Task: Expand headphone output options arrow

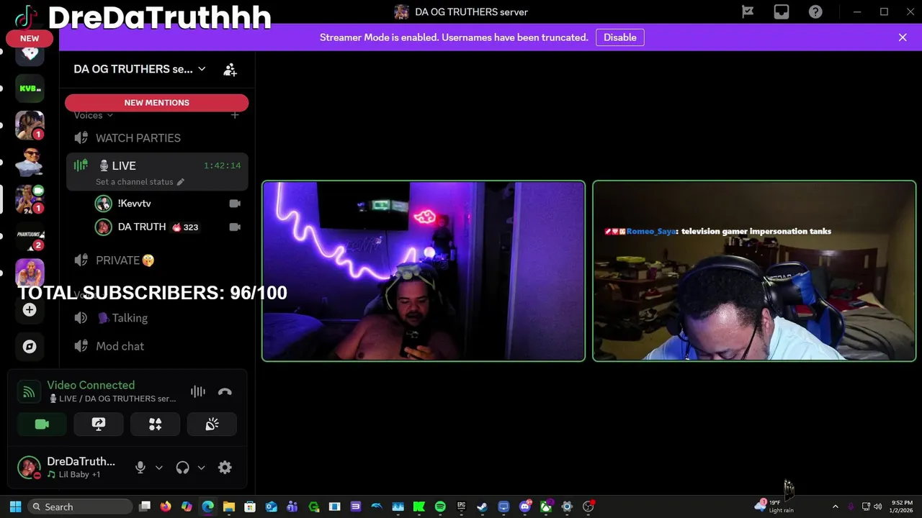Action: [x=202, y=468]
